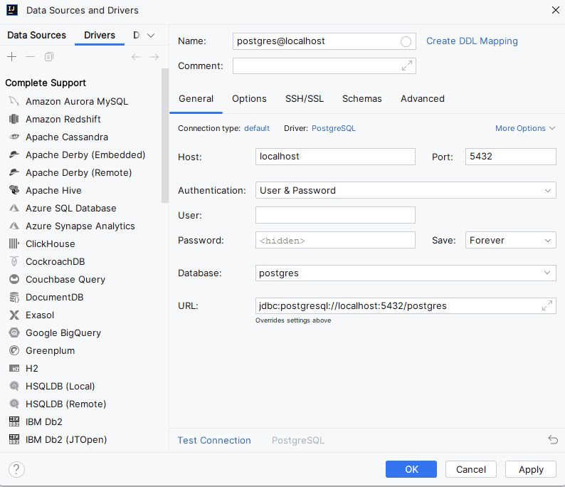Viewport: 565px width, 487px height.
Task: Click the IBM Db2 icon
Action: coord(14,421)
